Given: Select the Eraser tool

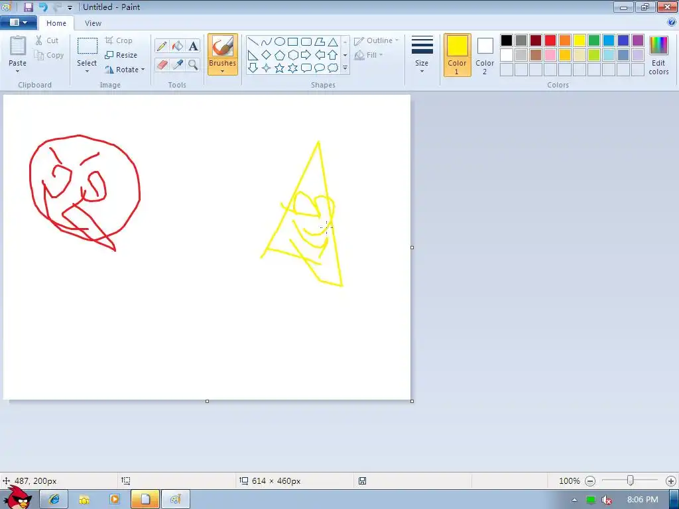Looking at the screenshot, I should pyautogui.click(x=162, y=65).
